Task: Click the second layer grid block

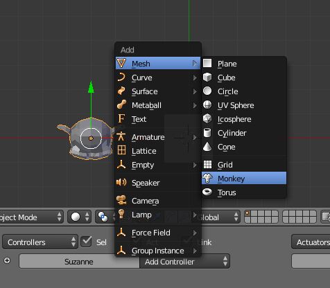Action: coord(299,217)
